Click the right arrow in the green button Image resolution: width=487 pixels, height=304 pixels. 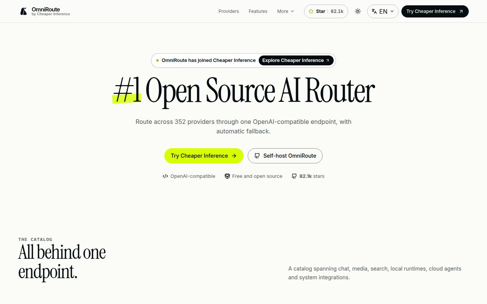coord(234,156)
